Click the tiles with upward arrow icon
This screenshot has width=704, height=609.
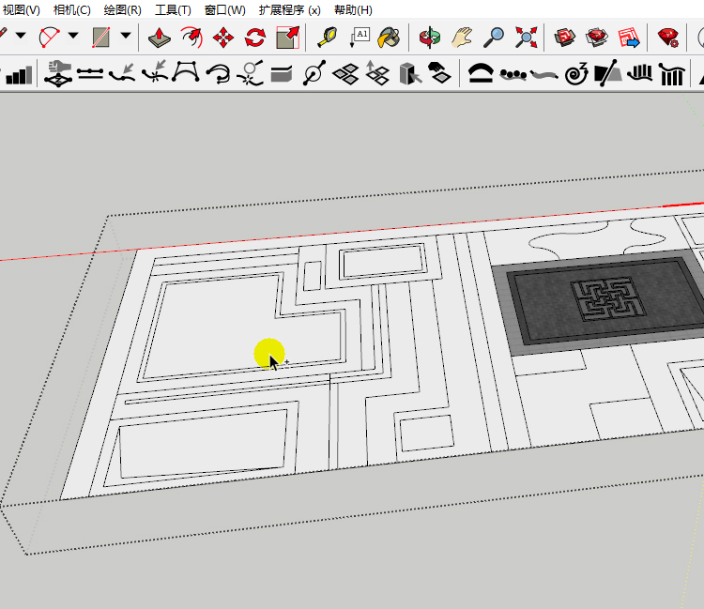[377, 72]
